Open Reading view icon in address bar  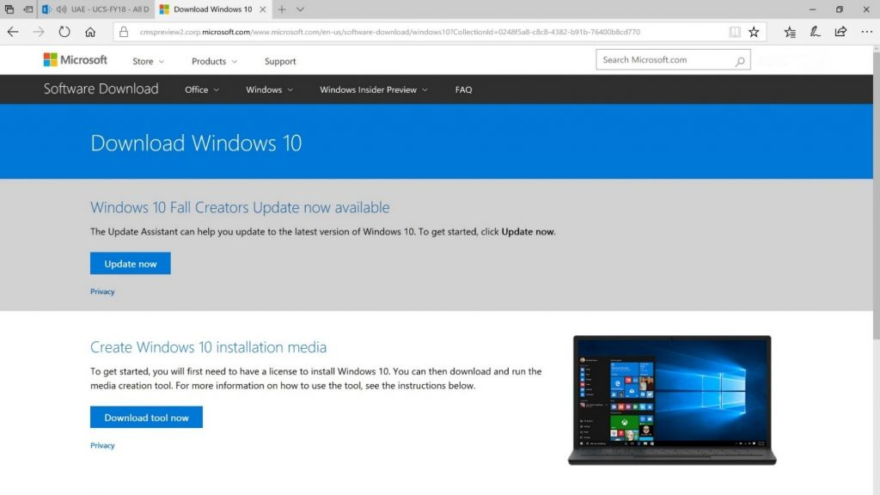pos(735,32)
